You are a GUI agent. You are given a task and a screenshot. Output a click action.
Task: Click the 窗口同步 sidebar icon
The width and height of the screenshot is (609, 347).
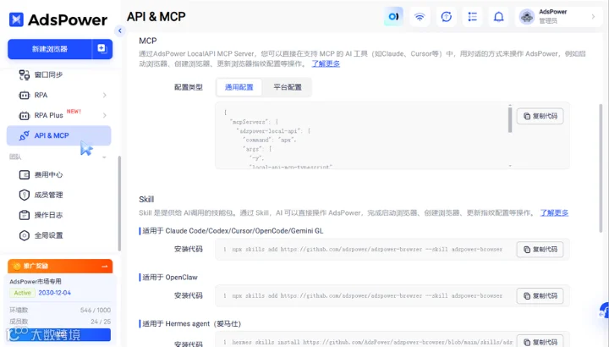(x=24, y=74)
